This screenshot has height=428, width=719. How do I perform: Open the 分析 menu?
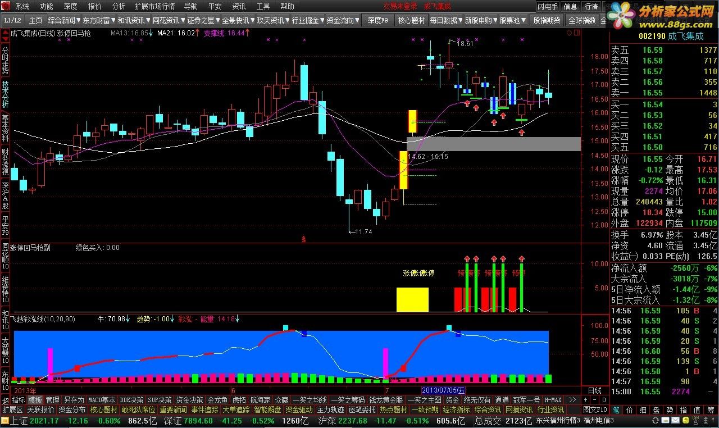119,7
